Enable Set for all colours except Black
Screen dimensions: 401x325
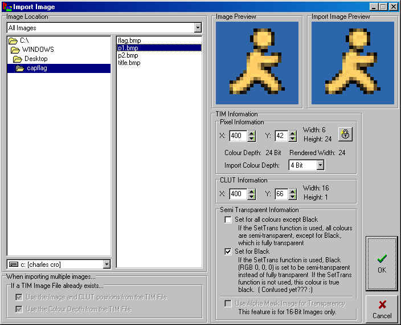click(x=228, y=220)
